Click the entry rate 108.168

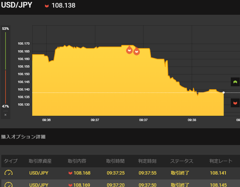(x=82, y=173)
